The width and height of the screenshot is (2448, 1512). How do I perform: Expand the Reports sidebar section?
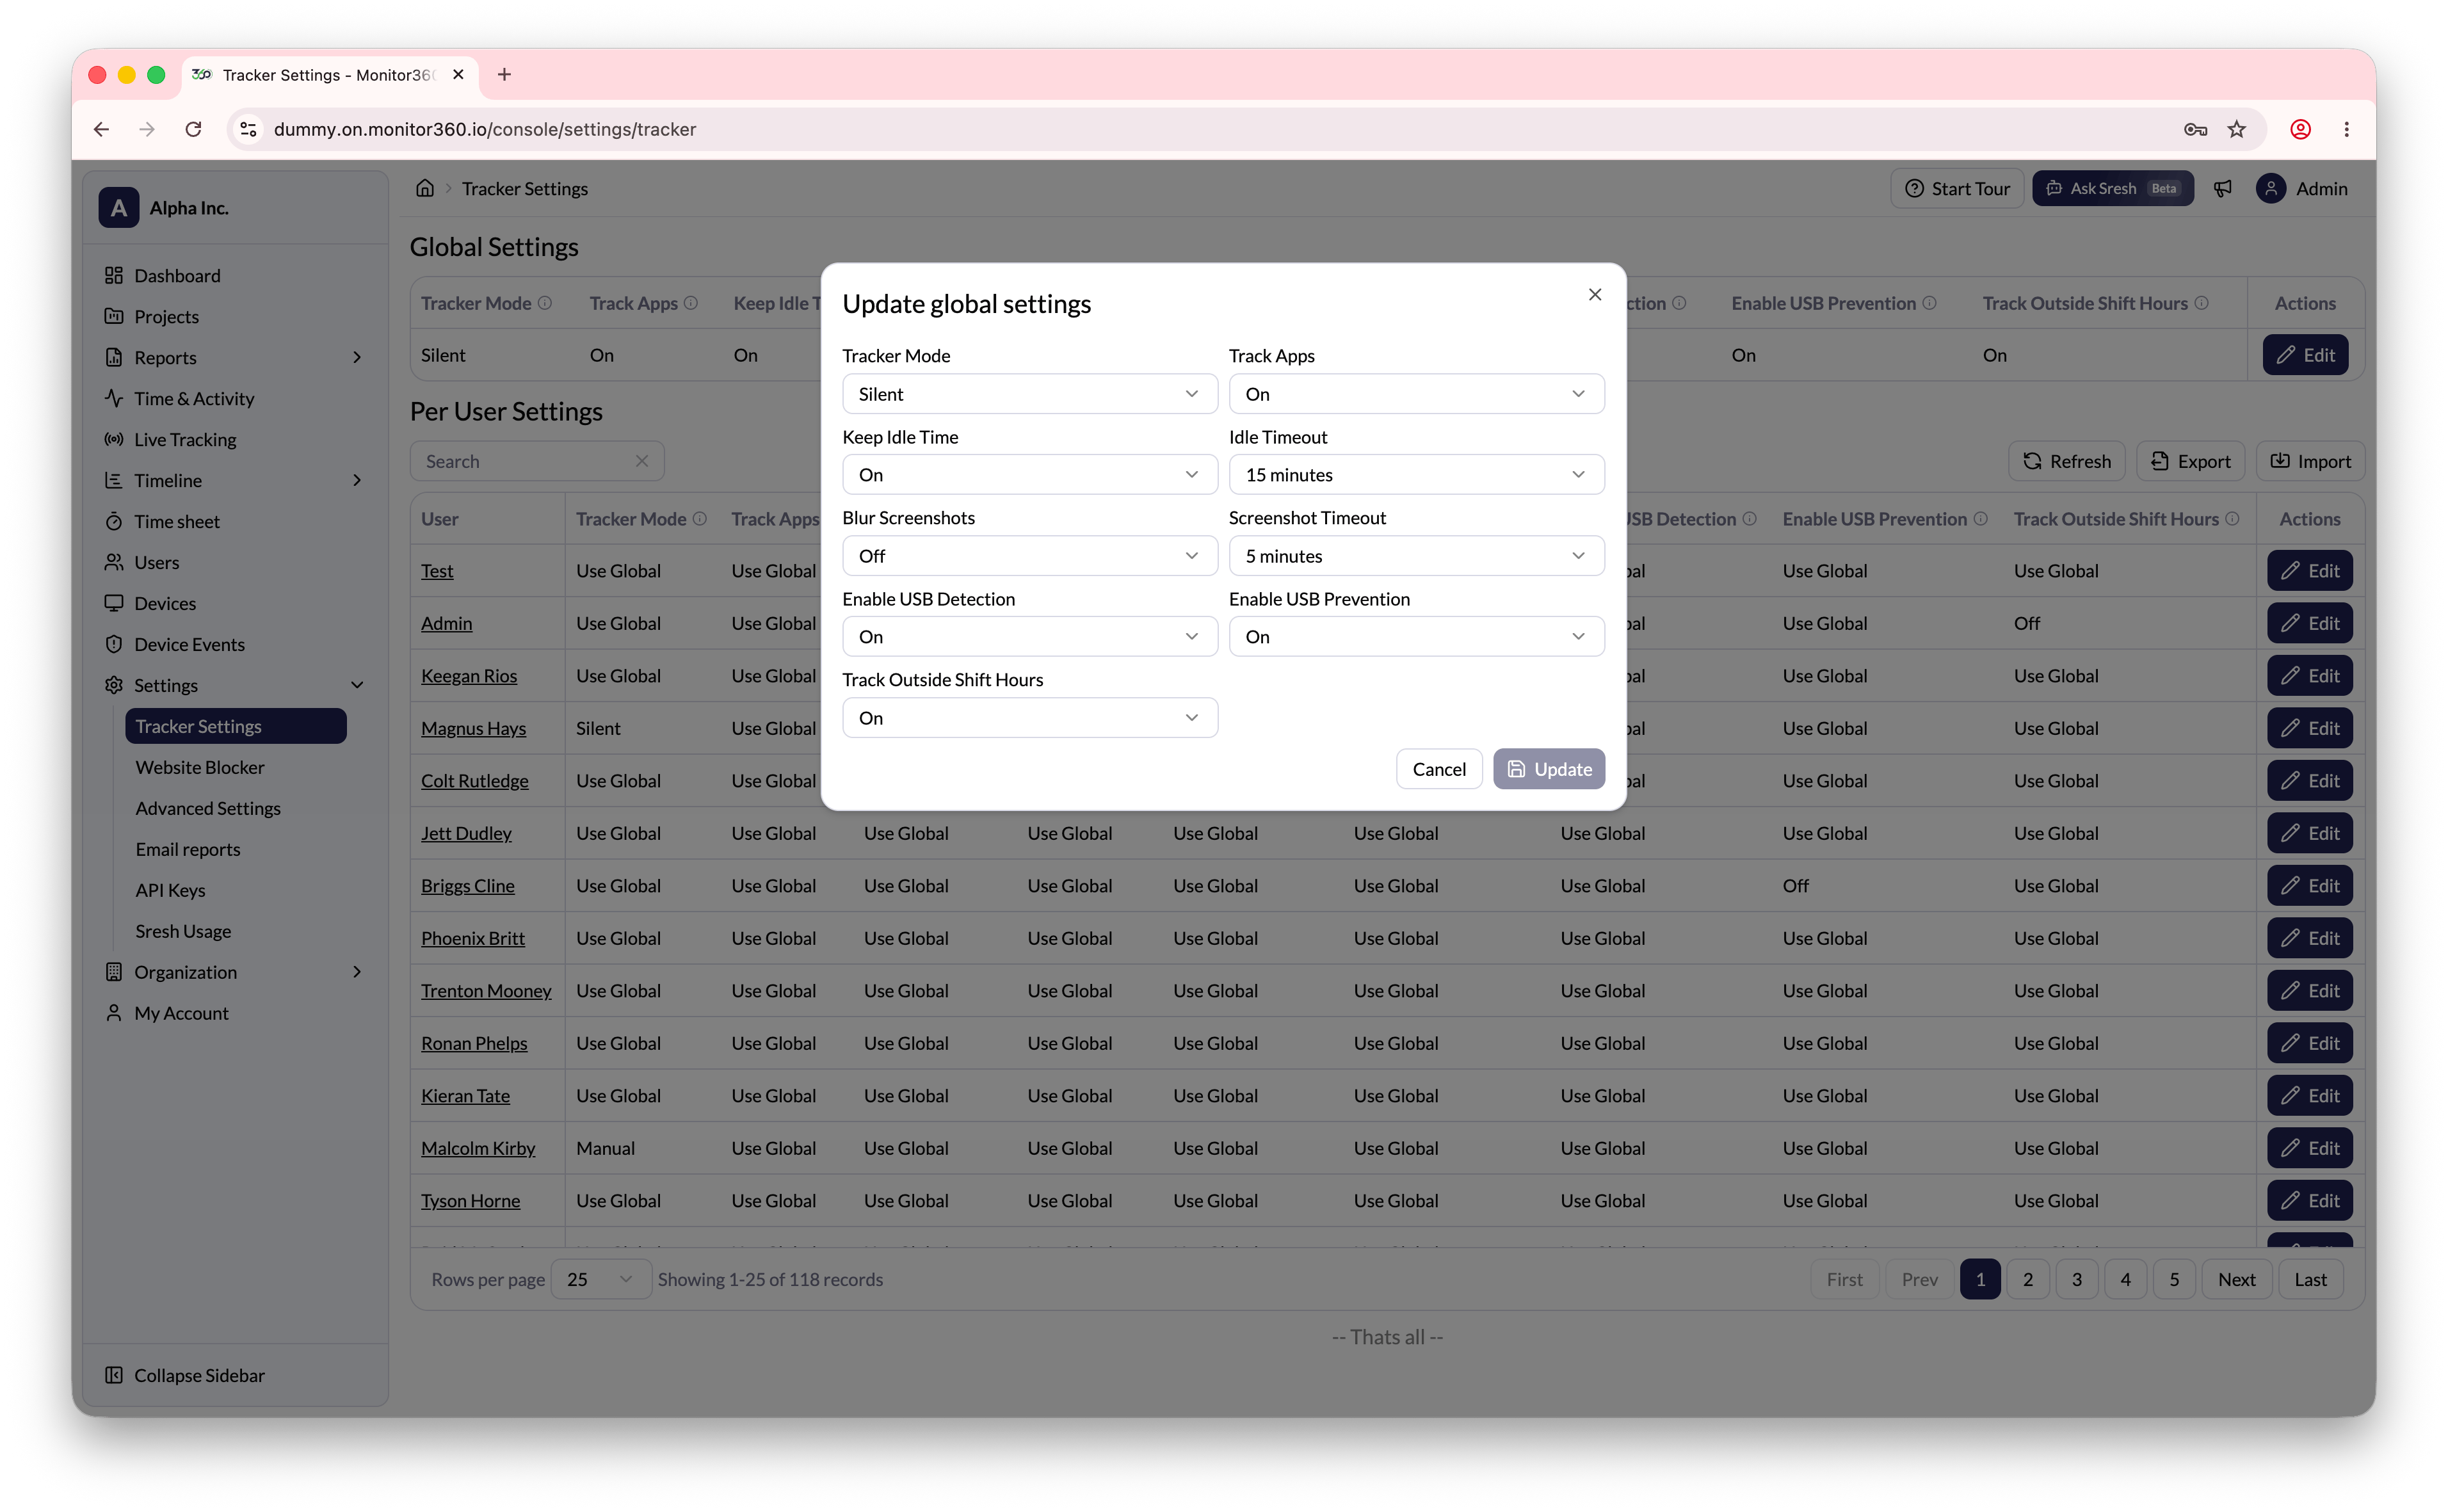(x=235, y=357)
